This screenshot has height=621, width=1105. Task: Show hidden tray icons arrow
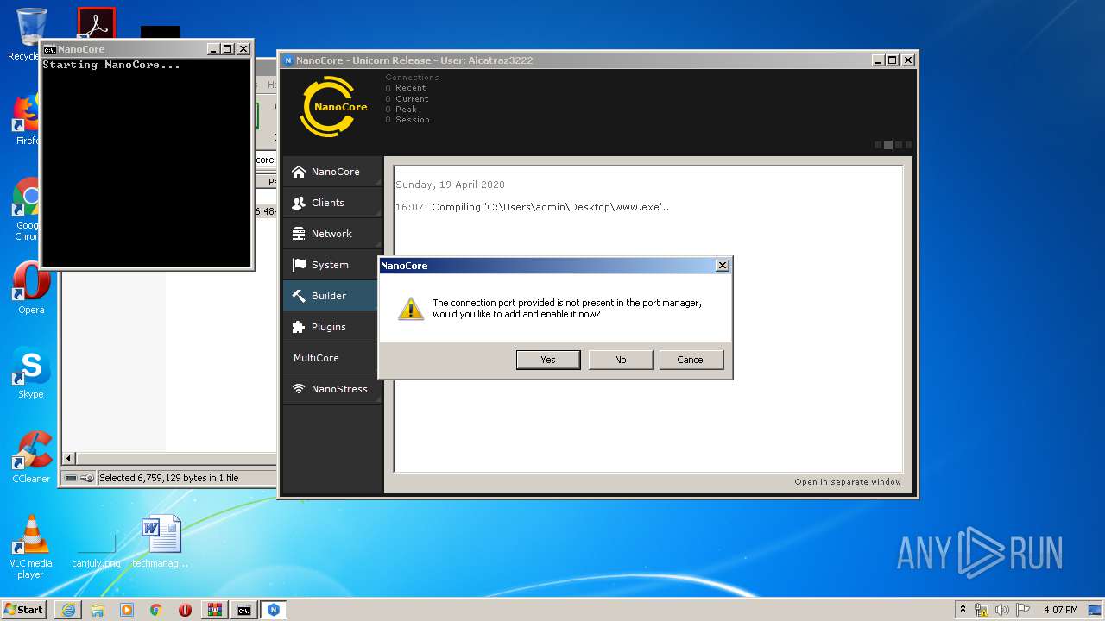click(963, 610)
